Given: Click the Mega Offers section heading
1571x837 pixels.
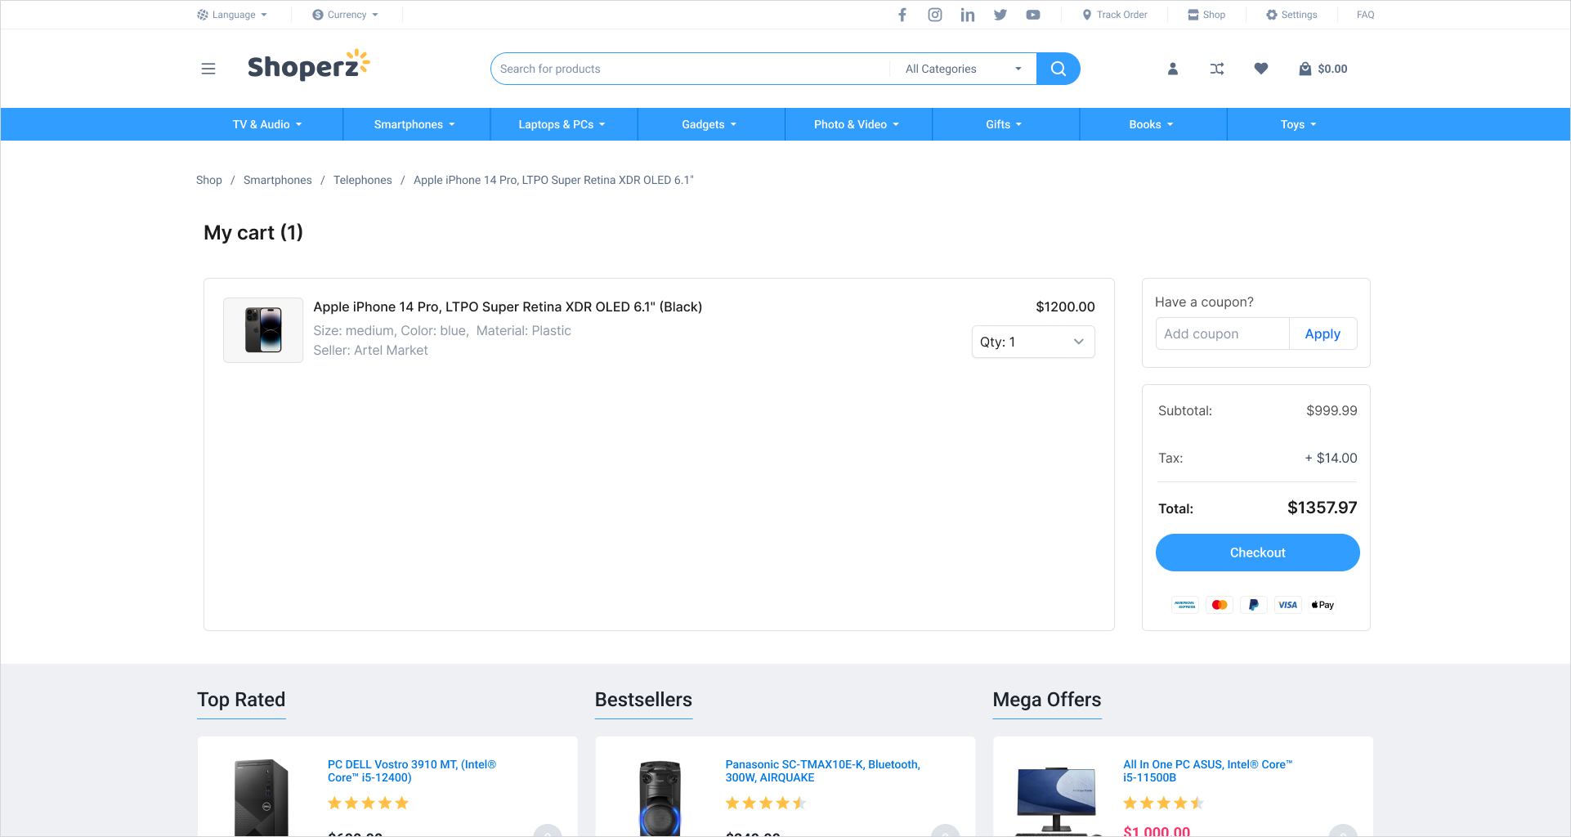Looking at the screenshot, I should coord(1047,700).
